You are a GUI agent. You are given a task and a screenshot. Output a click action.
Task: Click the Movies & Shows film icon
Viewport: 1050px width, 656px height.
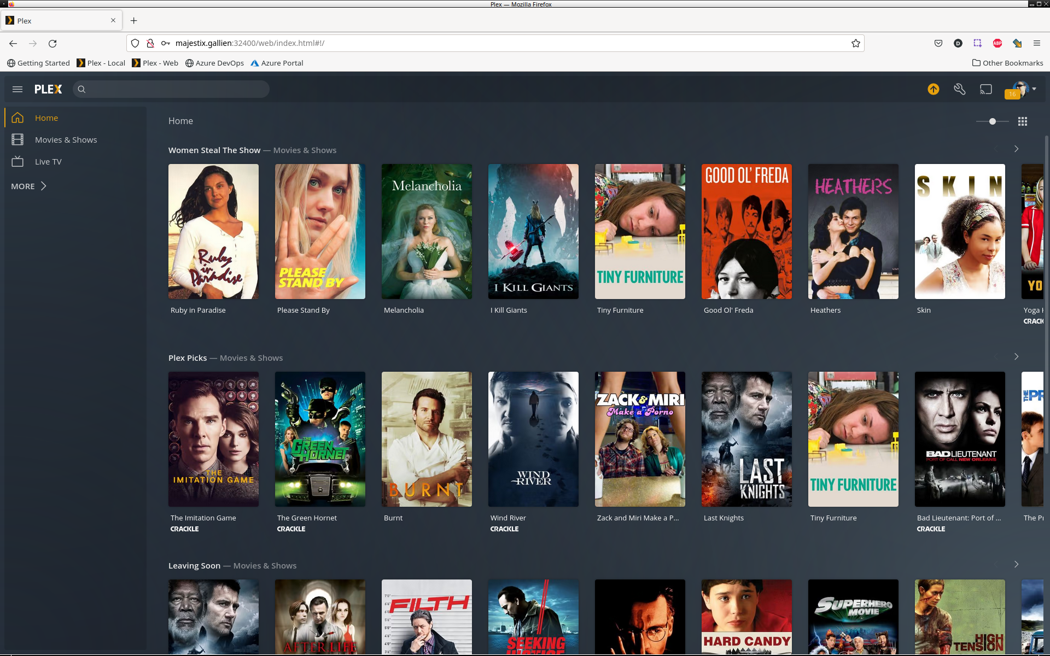(x=17, y=139)
